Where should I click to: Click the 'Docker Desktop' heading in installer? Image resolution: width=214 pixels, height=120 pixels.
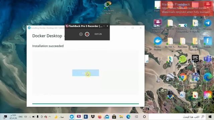point(47,36)
